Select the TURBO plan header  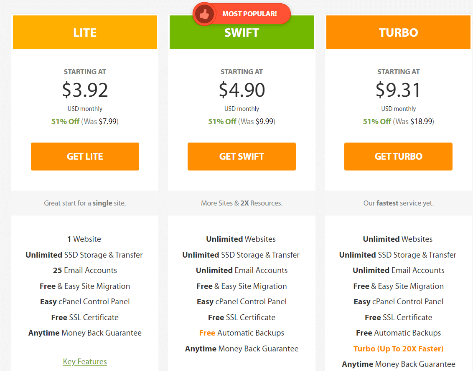[398, 32]
